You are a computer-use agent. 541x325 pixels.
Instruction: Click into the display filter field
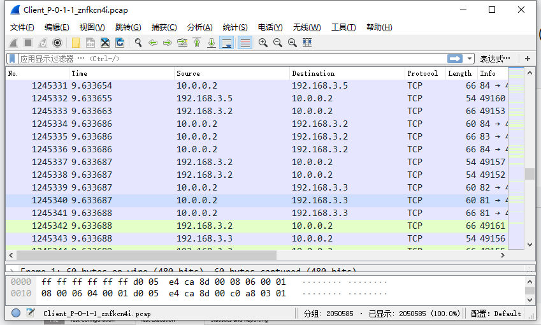click(x=231, y=59)
